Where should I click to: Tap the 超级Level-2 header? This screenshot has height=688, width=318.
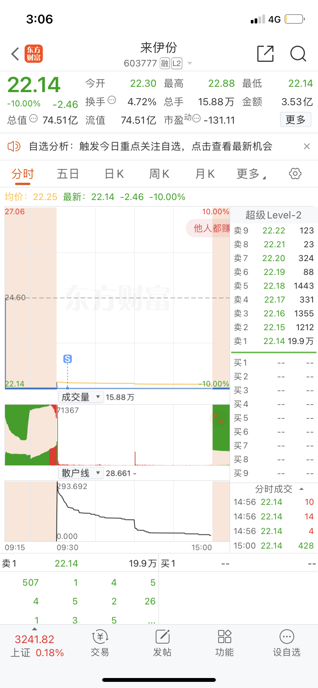point(273,215)
